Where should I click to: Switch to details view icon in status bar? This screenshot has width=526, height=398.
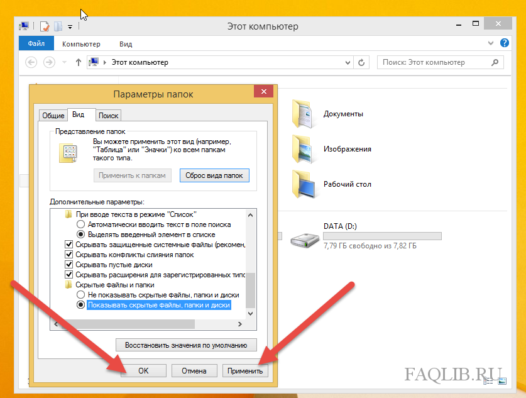(488, 381)
